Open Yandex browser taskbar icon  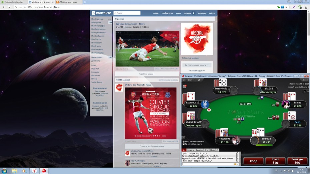(34, 171)
